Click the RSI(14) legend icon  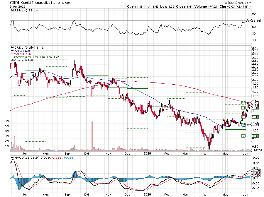tap(12, 11)
